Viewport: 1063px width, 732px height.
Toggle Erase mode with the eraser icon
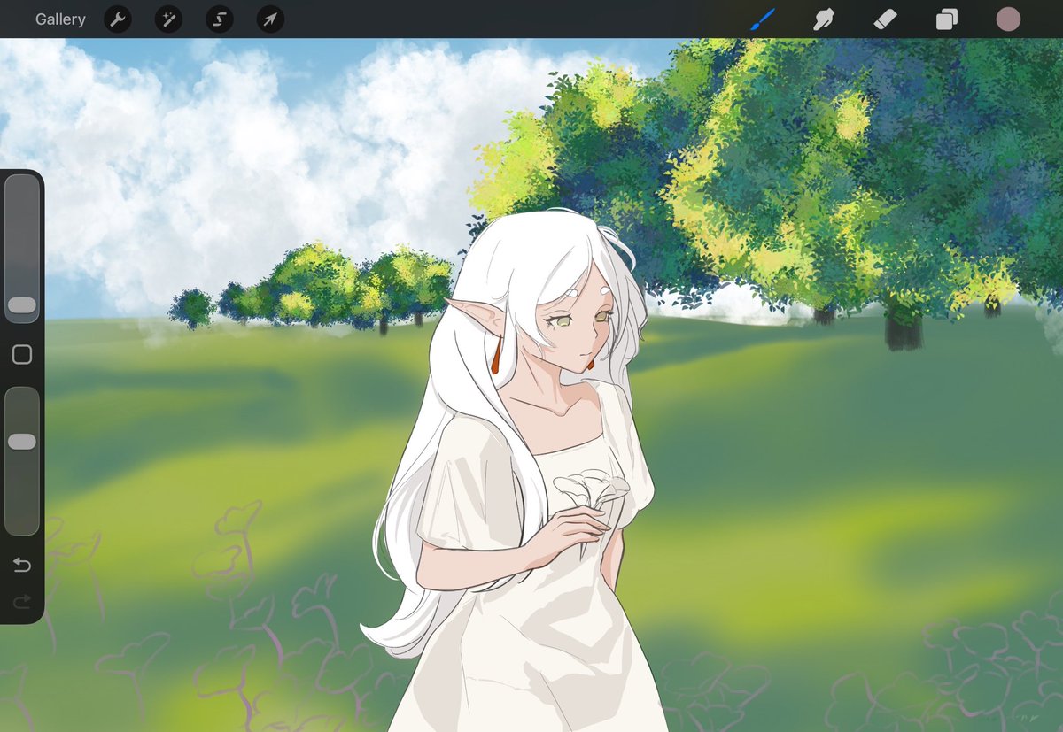pyautogui.click(x=885, y=19)
